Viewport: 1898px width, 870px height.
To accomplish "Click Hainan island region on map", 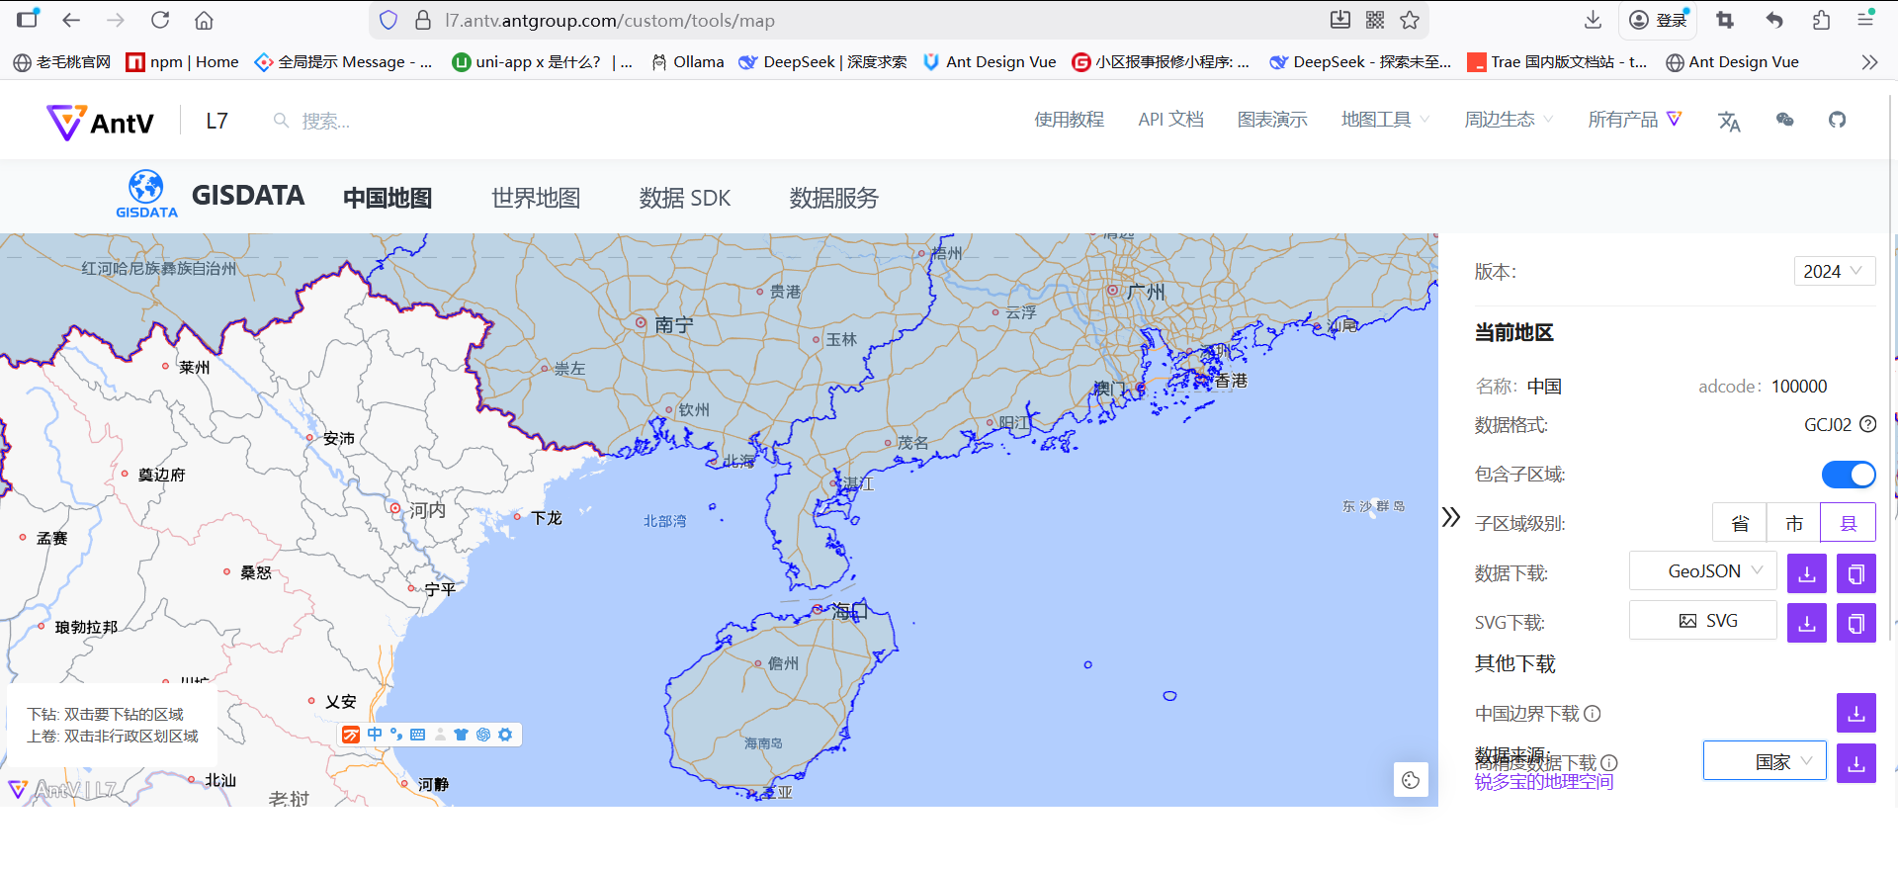I will pyautogui.click(x=781, y=702).
